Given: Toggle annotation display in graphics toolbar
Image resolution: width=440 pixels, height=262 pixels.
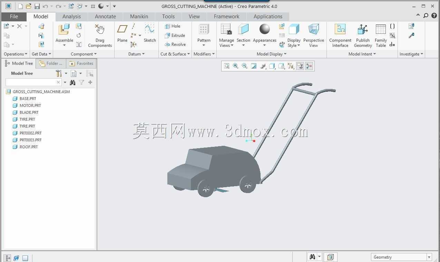Looking at the screenshot, I should 300,66.
